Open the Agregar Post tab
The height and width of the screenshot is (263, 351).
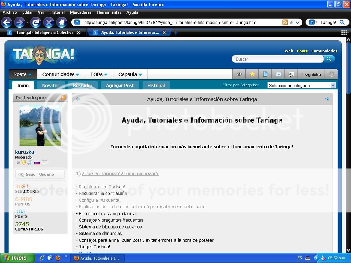click(x=120, y=85)
